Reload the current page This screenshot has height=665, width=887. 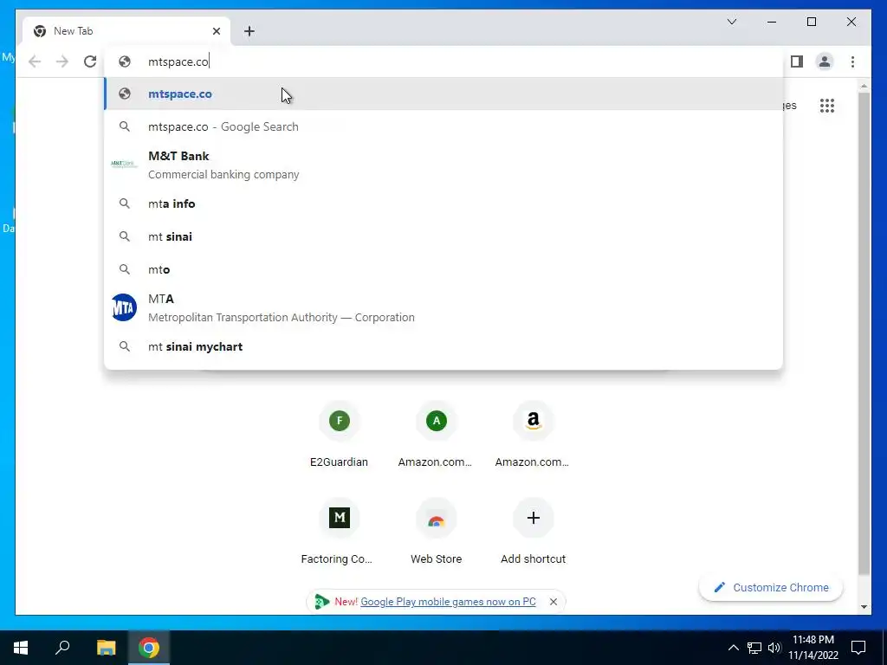click(x=90, y=61)
